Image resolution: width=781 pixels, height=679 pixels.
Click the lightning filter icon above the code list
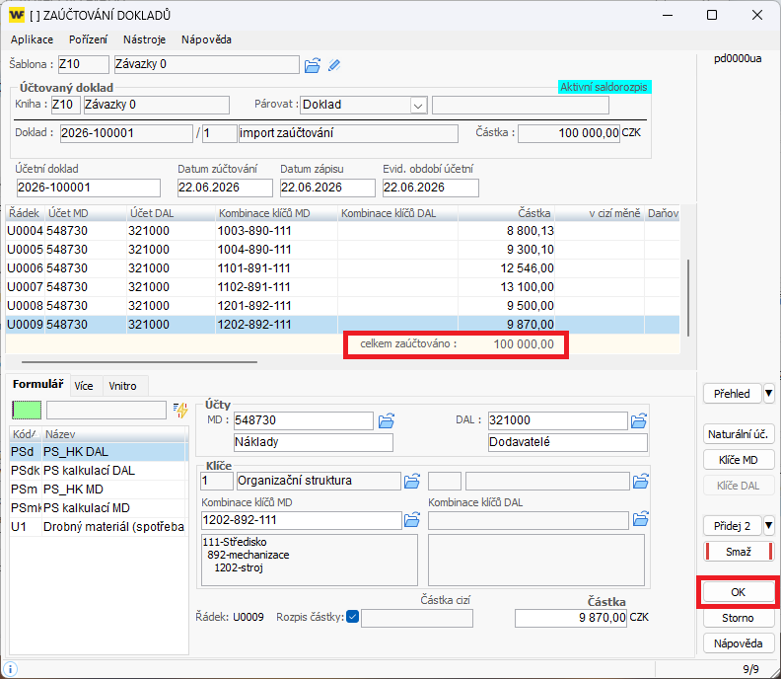[x=180, y=410]
